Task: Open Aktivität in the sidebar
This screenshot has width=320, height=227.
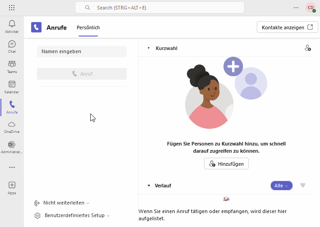Action: [12, 27]
